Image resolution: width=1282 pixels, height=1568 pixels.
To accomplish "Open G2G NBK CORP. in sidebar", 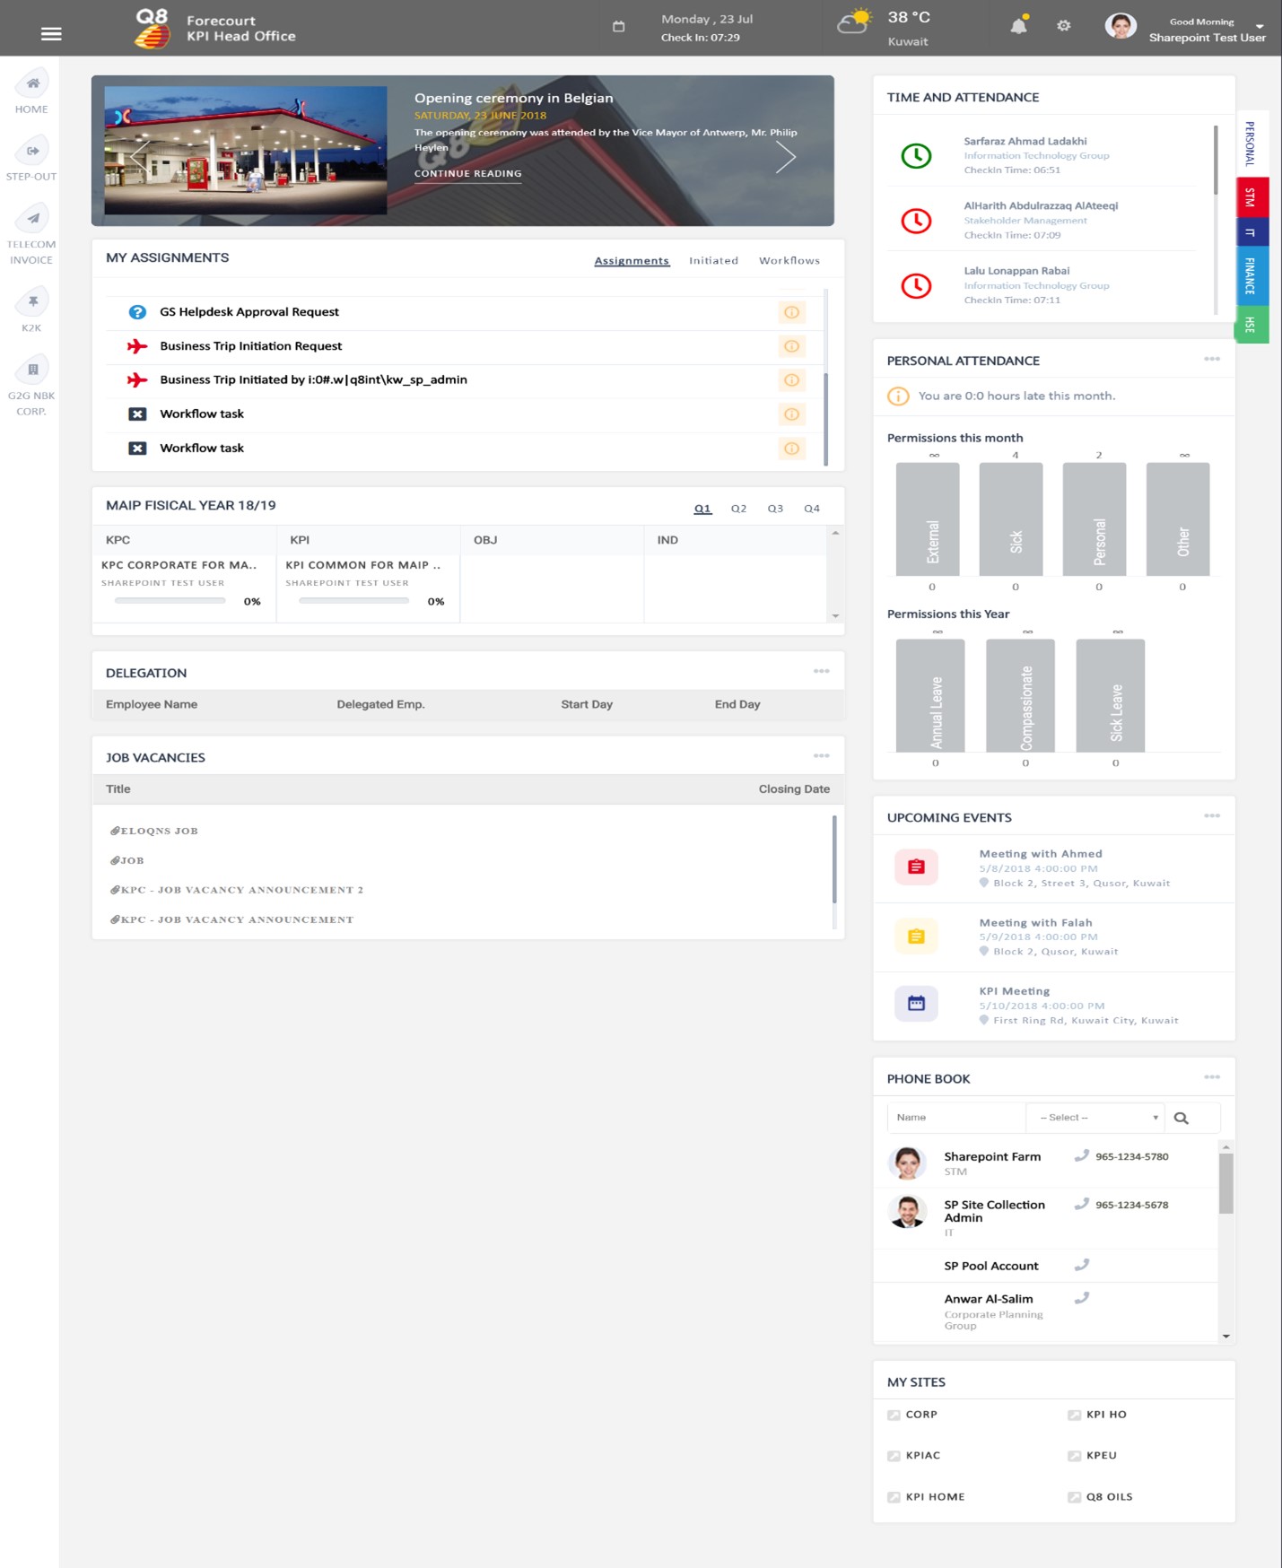I will 31,387.
